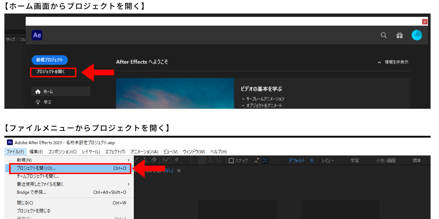Click the Ctrl+Alt+Shift+O shortcut text

[110, 192]
